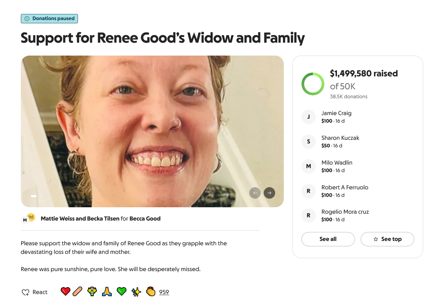Click the bandage reaction emoji
Image resolution: width=439 pixels, height=303 pixels.
click(x=78, y=292)
